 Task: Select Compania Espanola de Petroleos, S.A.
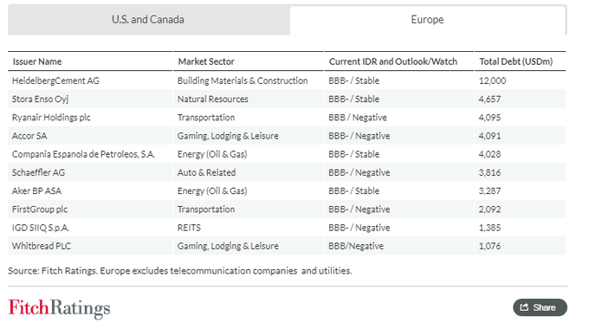click(83, 154)
